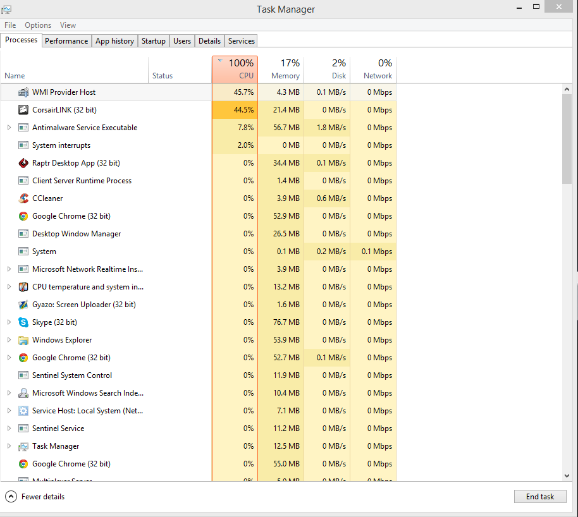Sort by the Disk column header
Image resolution: width=578 pixels, height=517 pixels.
pyautogui.click(x=327, y=70)
